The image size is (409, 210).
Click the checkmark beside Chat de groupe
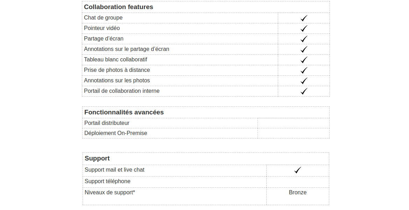tap(304, 18)
